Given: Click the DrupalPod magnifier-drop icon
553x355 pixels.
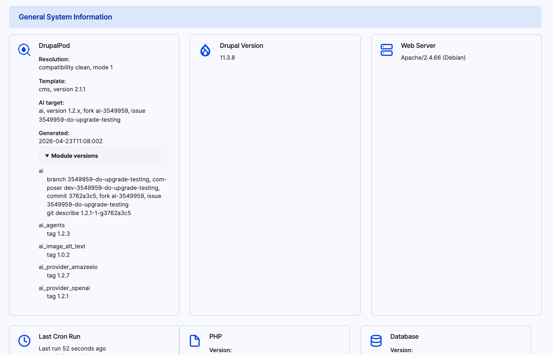Looking at the screenshot, I should [24, 50].
